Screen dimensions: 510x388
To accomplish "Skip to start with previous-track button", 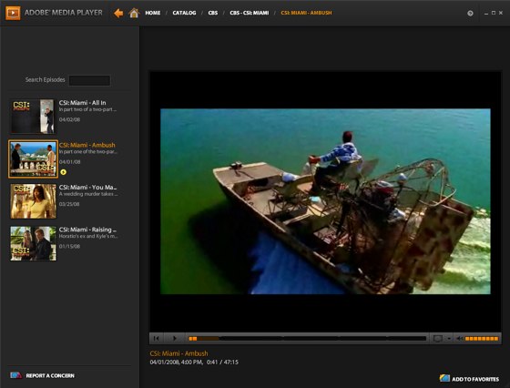I will tap(156, 338).
